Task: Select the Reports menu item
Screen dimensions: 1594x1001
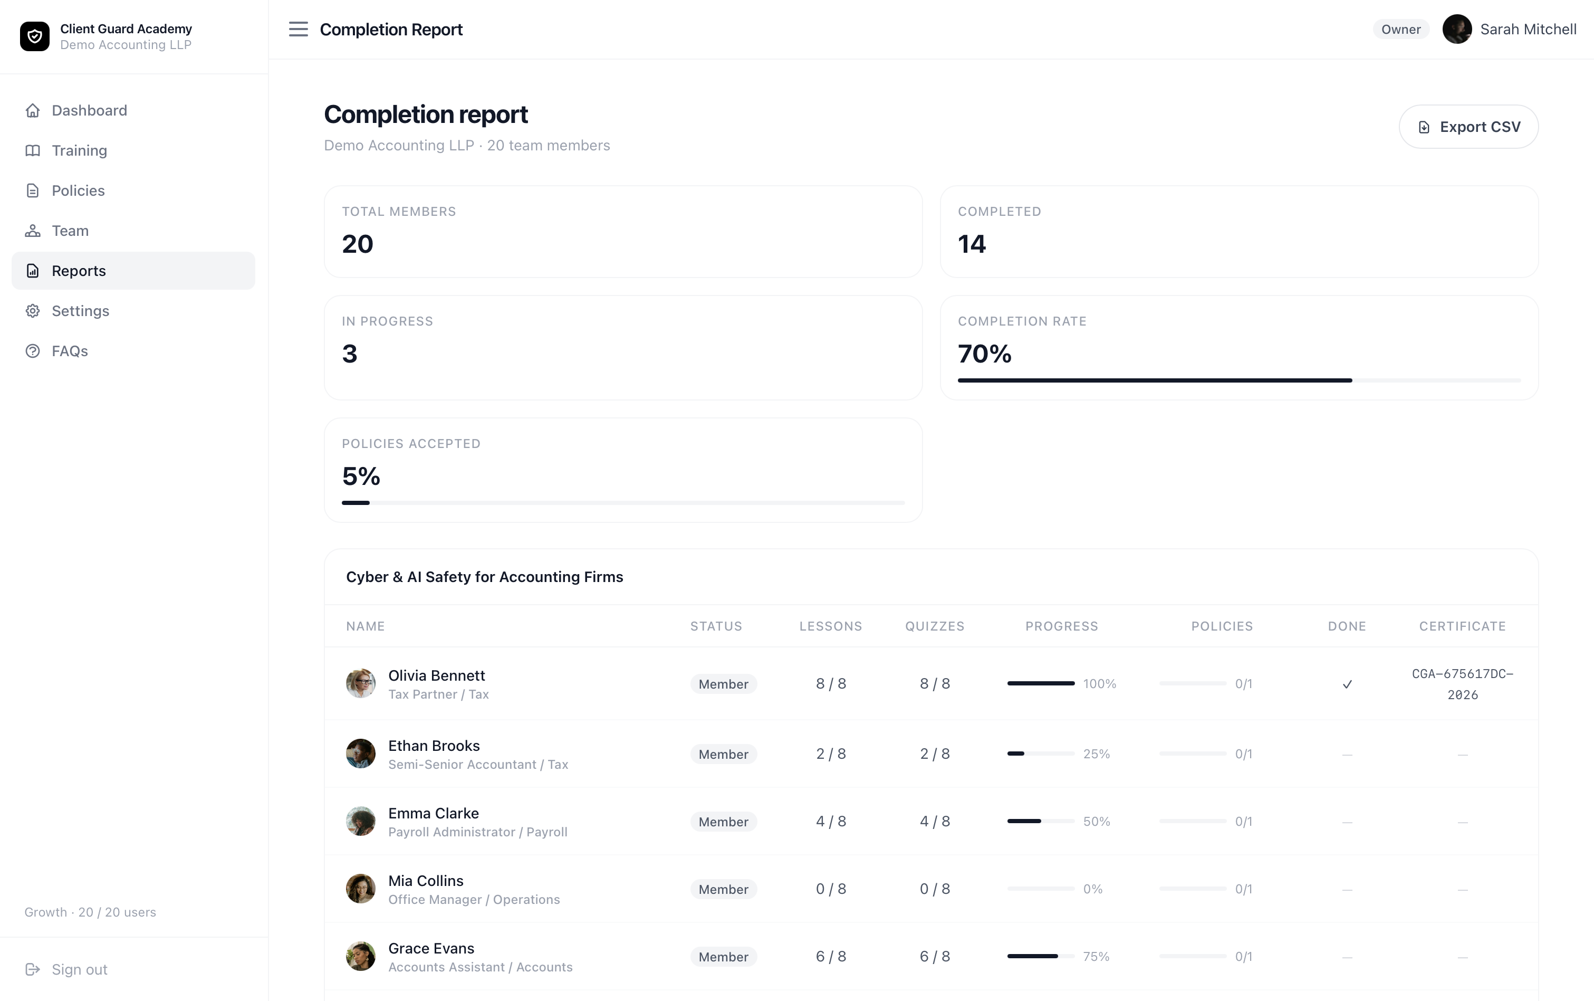Action: 133,271
